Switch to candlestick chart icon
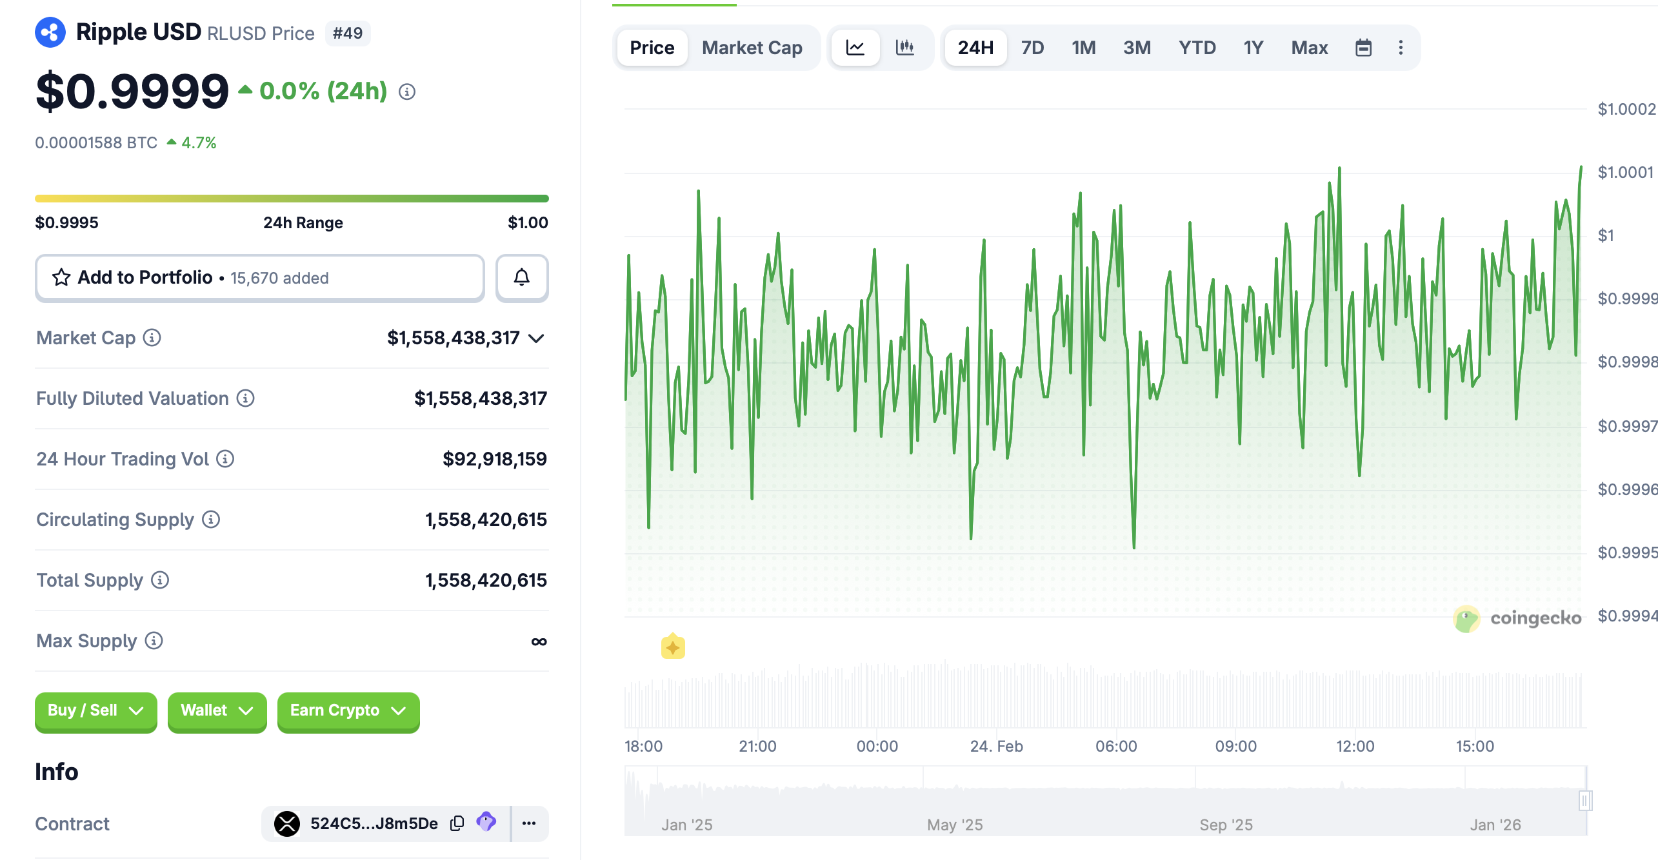This screenshot has height=860, width=1658. coord(904,48)
